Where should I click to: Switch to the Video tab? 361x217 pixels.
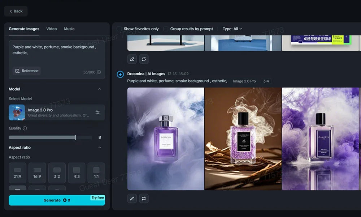(x=52, y=29)
